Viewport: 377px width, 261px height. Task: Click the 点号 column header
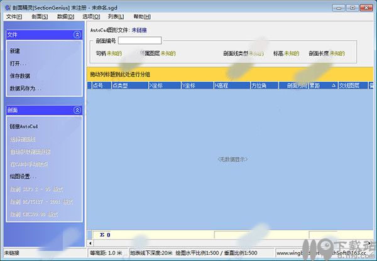coord(101,85)
